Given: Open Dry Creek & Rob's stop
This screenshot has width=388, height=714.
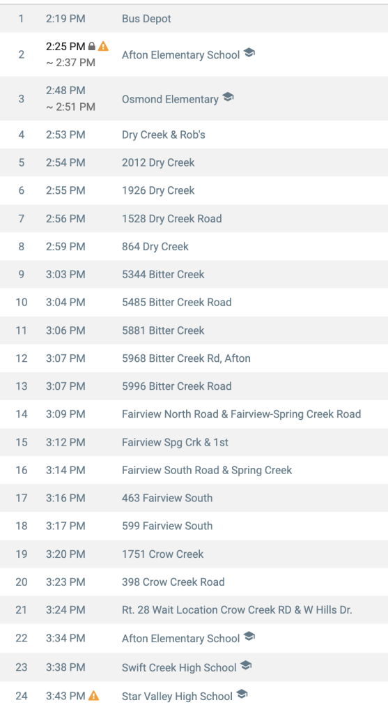Looking at the screenshot, I should click(194, 135).
